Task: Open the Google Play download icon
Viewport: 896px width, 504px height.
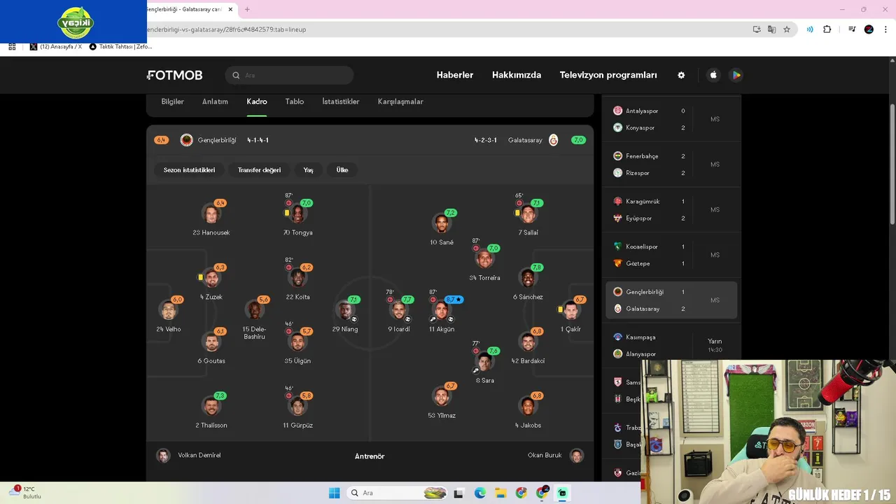Action: (x=736, y=75)
